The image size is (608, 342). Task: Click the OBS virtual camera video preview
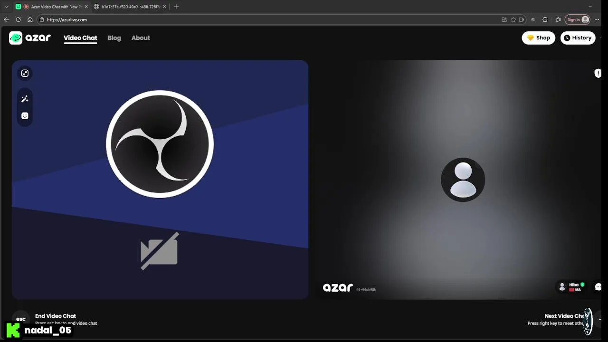coord(160,180)
